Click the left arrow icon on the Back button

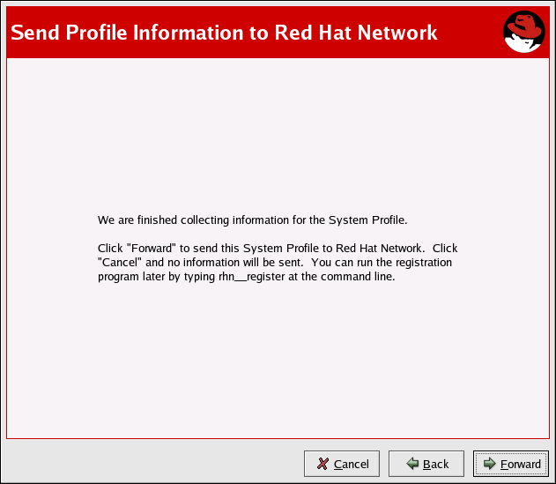[x=412, y=464]
